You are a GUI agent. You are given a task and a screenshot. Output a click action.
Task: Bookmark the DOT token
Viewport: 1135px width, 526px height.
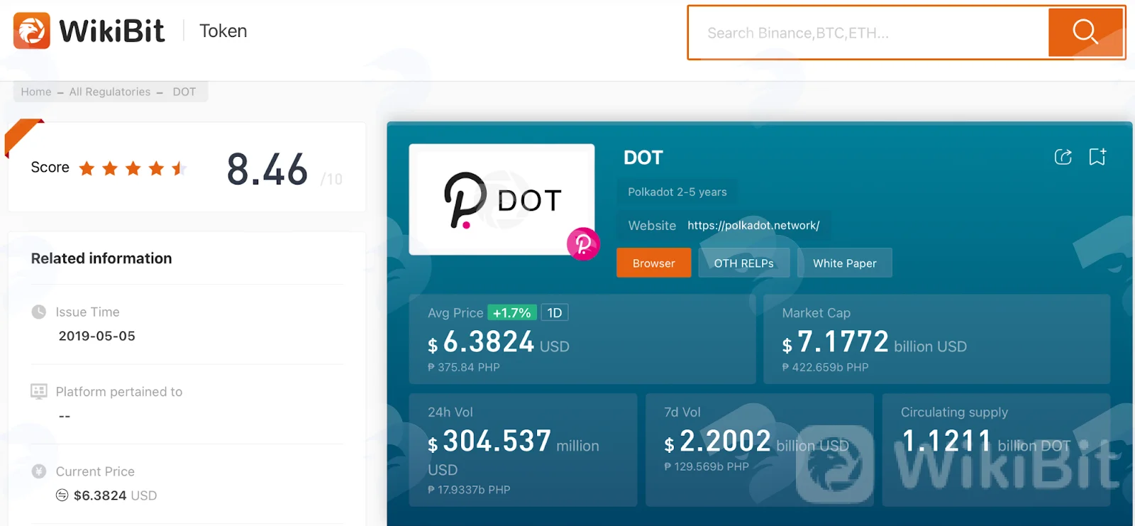(1097, 157)
